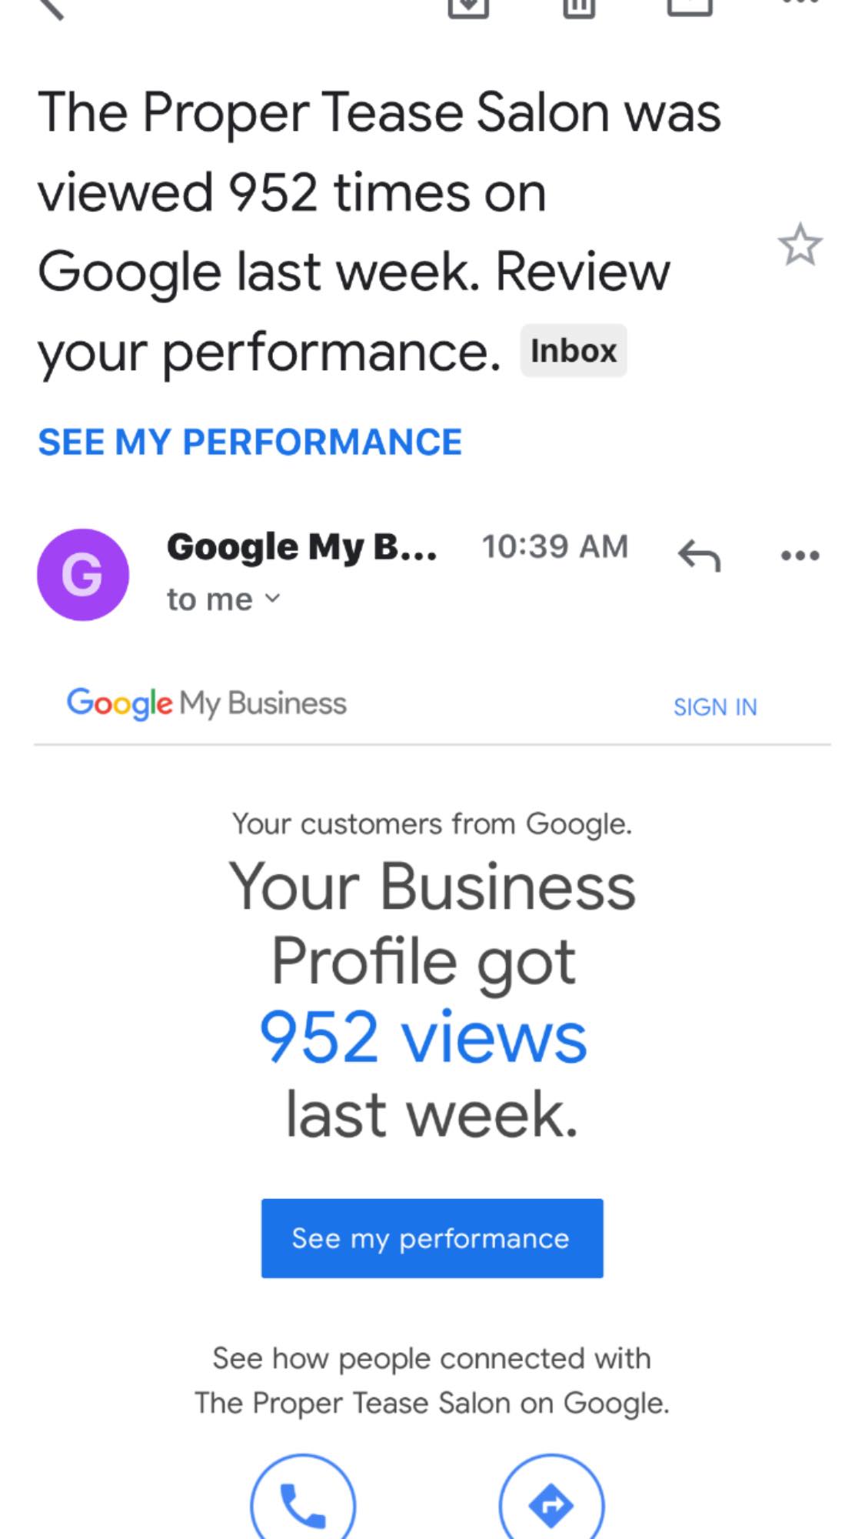Star this email
The height and width of the screenshot is (1539, 865).
tap(800, 245)
